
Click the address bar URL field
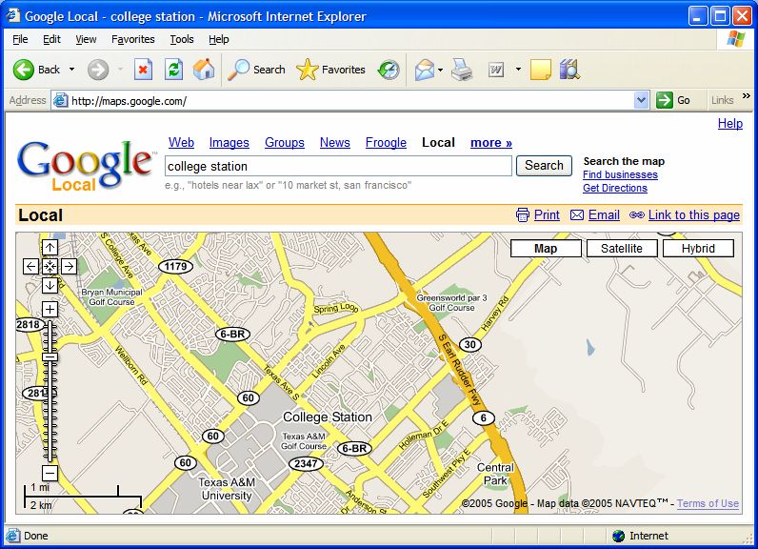tap(350, 101)
